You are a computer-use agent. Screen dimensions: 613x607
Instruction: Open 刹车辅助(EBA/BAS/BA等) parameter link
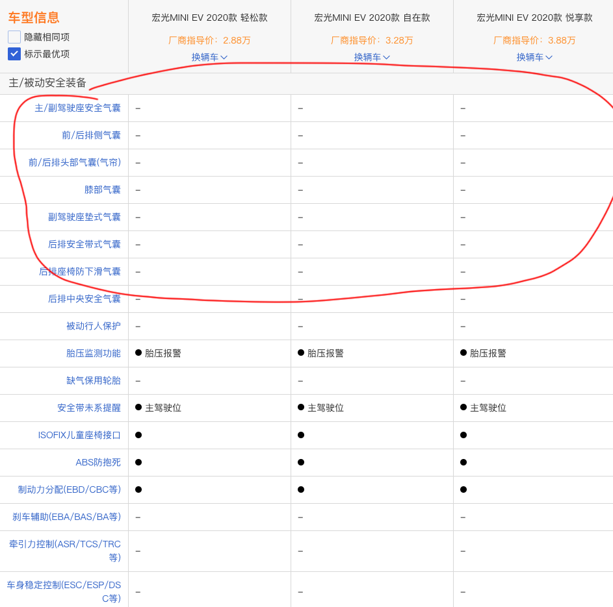point(66,517)
